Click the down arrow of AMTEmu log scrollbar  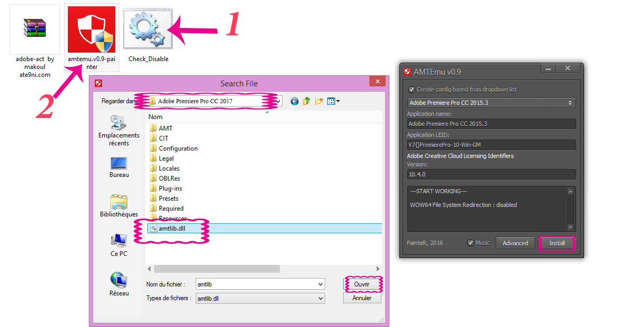coord(570,227)
